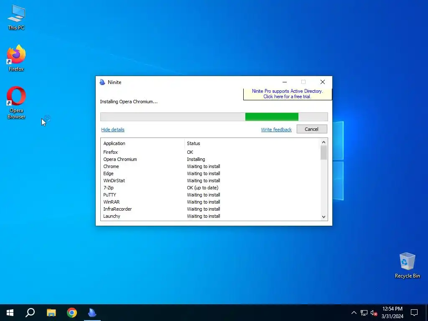Select the Firefox desktop shortcut
This screenshot has width=428, height=321.
[16, 58]
